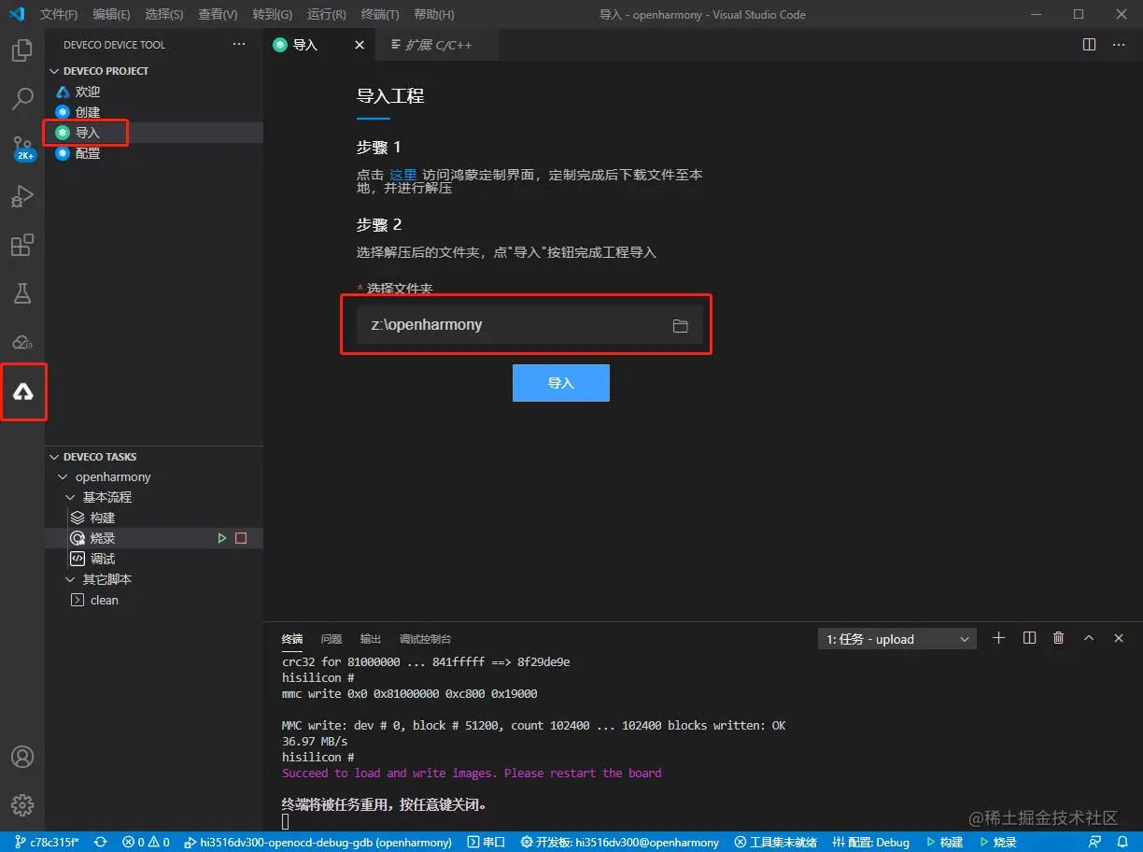
Task: Split the editor with the layout icon
Action: click(x=1089, y=45)
